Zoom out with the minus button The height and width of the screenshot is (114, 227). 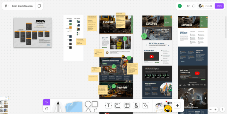(210, 110)
